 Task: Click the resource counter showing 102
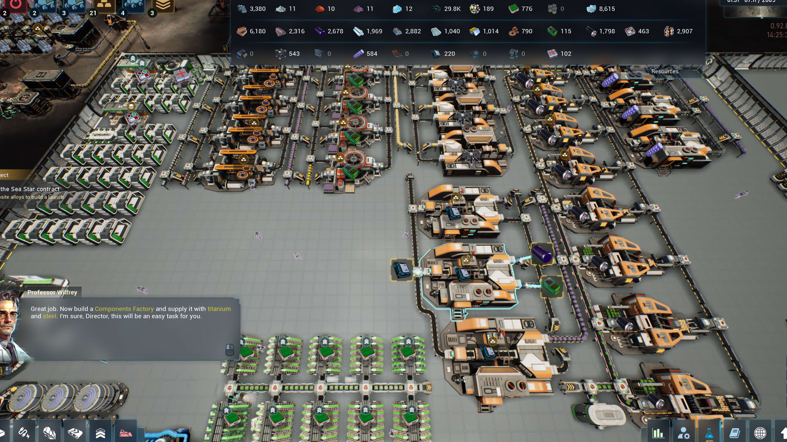coord(560,54)
